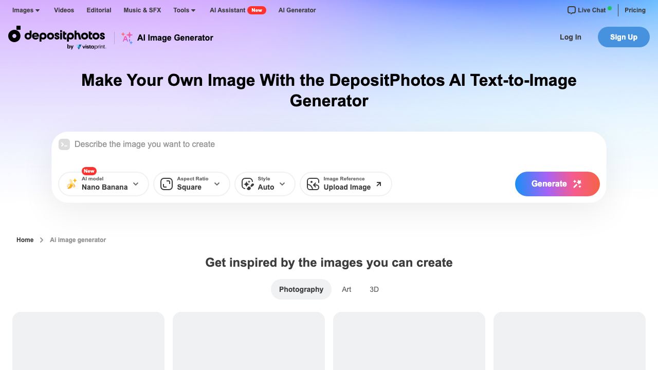Open the Editorial menu item
Screen dimensions: 658x370
coord(99,10)
